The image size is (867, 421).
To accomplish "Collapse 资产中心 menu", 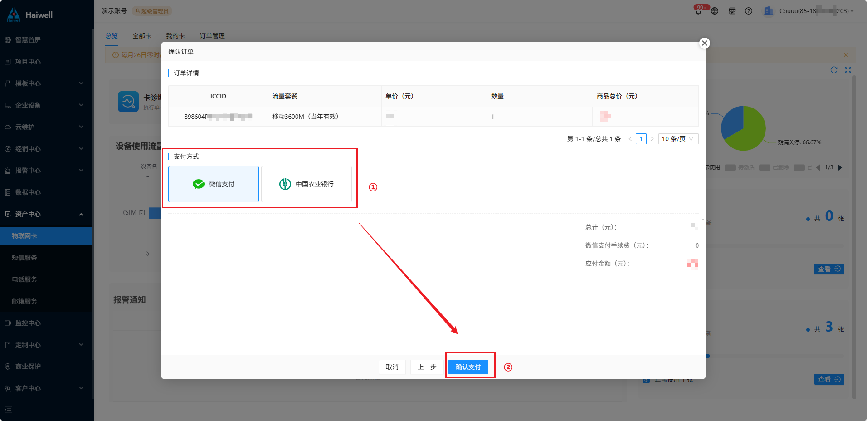I will pos(46,214).
